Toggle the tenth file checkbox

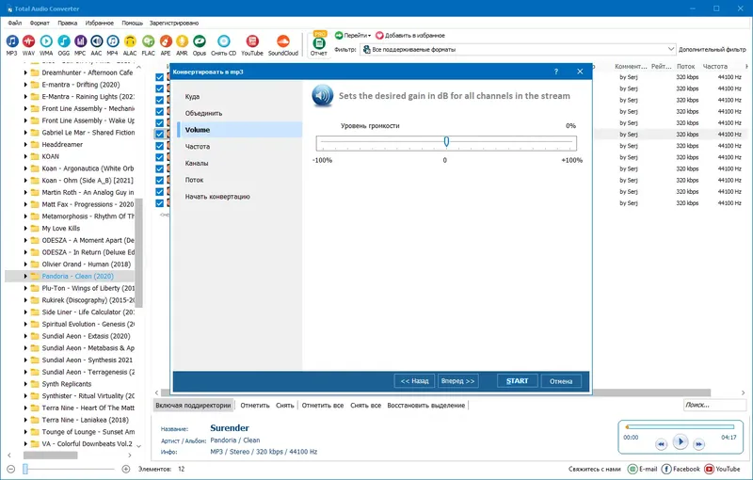coord(159,180)
